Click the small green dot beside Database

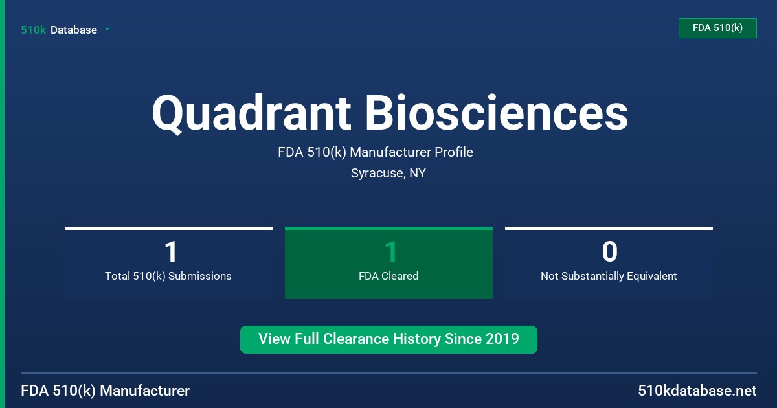coord(107,29)
